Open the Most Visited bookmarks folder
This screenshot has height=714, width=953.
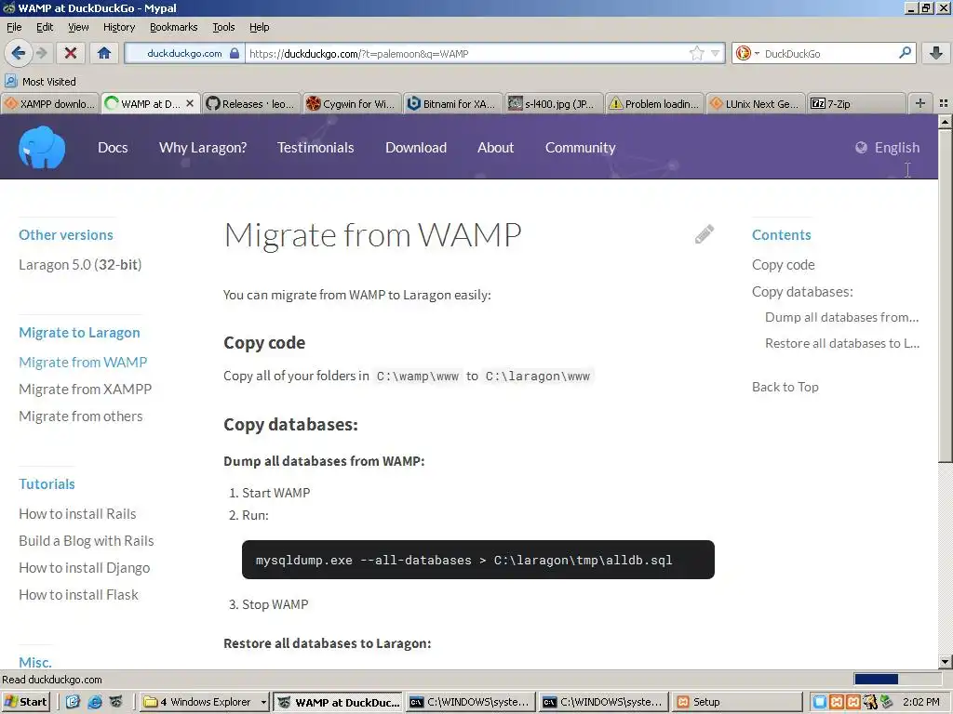point(41,82)
